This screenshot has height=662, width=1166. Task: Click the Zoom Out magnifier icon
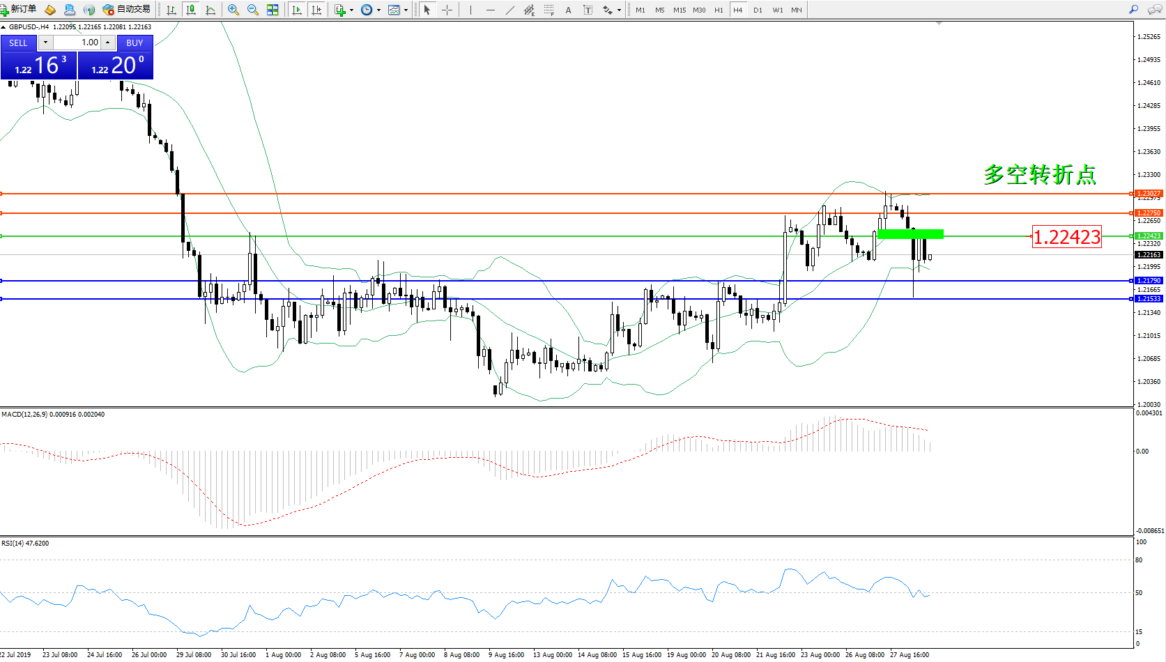pos(253,10)
